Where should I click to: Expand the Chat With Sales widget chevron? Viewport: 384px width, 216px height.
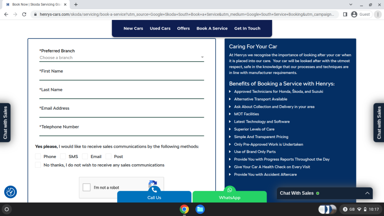tap(367, 193)
